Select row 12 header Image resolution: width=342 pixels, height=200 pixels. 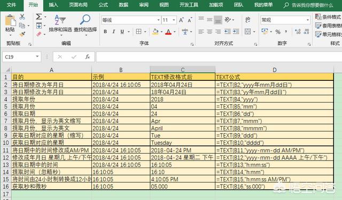tap(6, 157)
